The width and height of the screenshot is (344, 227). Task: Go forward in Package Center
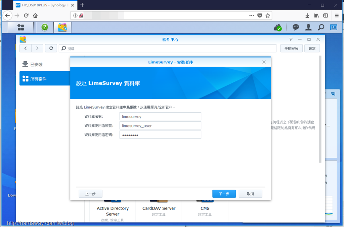coord(37,48)
